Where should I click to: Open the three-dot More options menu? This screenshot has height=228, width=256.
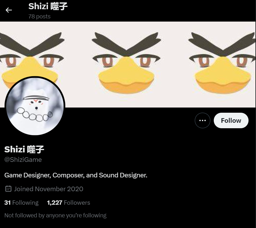pyautogui.click(x=203, y=120)
